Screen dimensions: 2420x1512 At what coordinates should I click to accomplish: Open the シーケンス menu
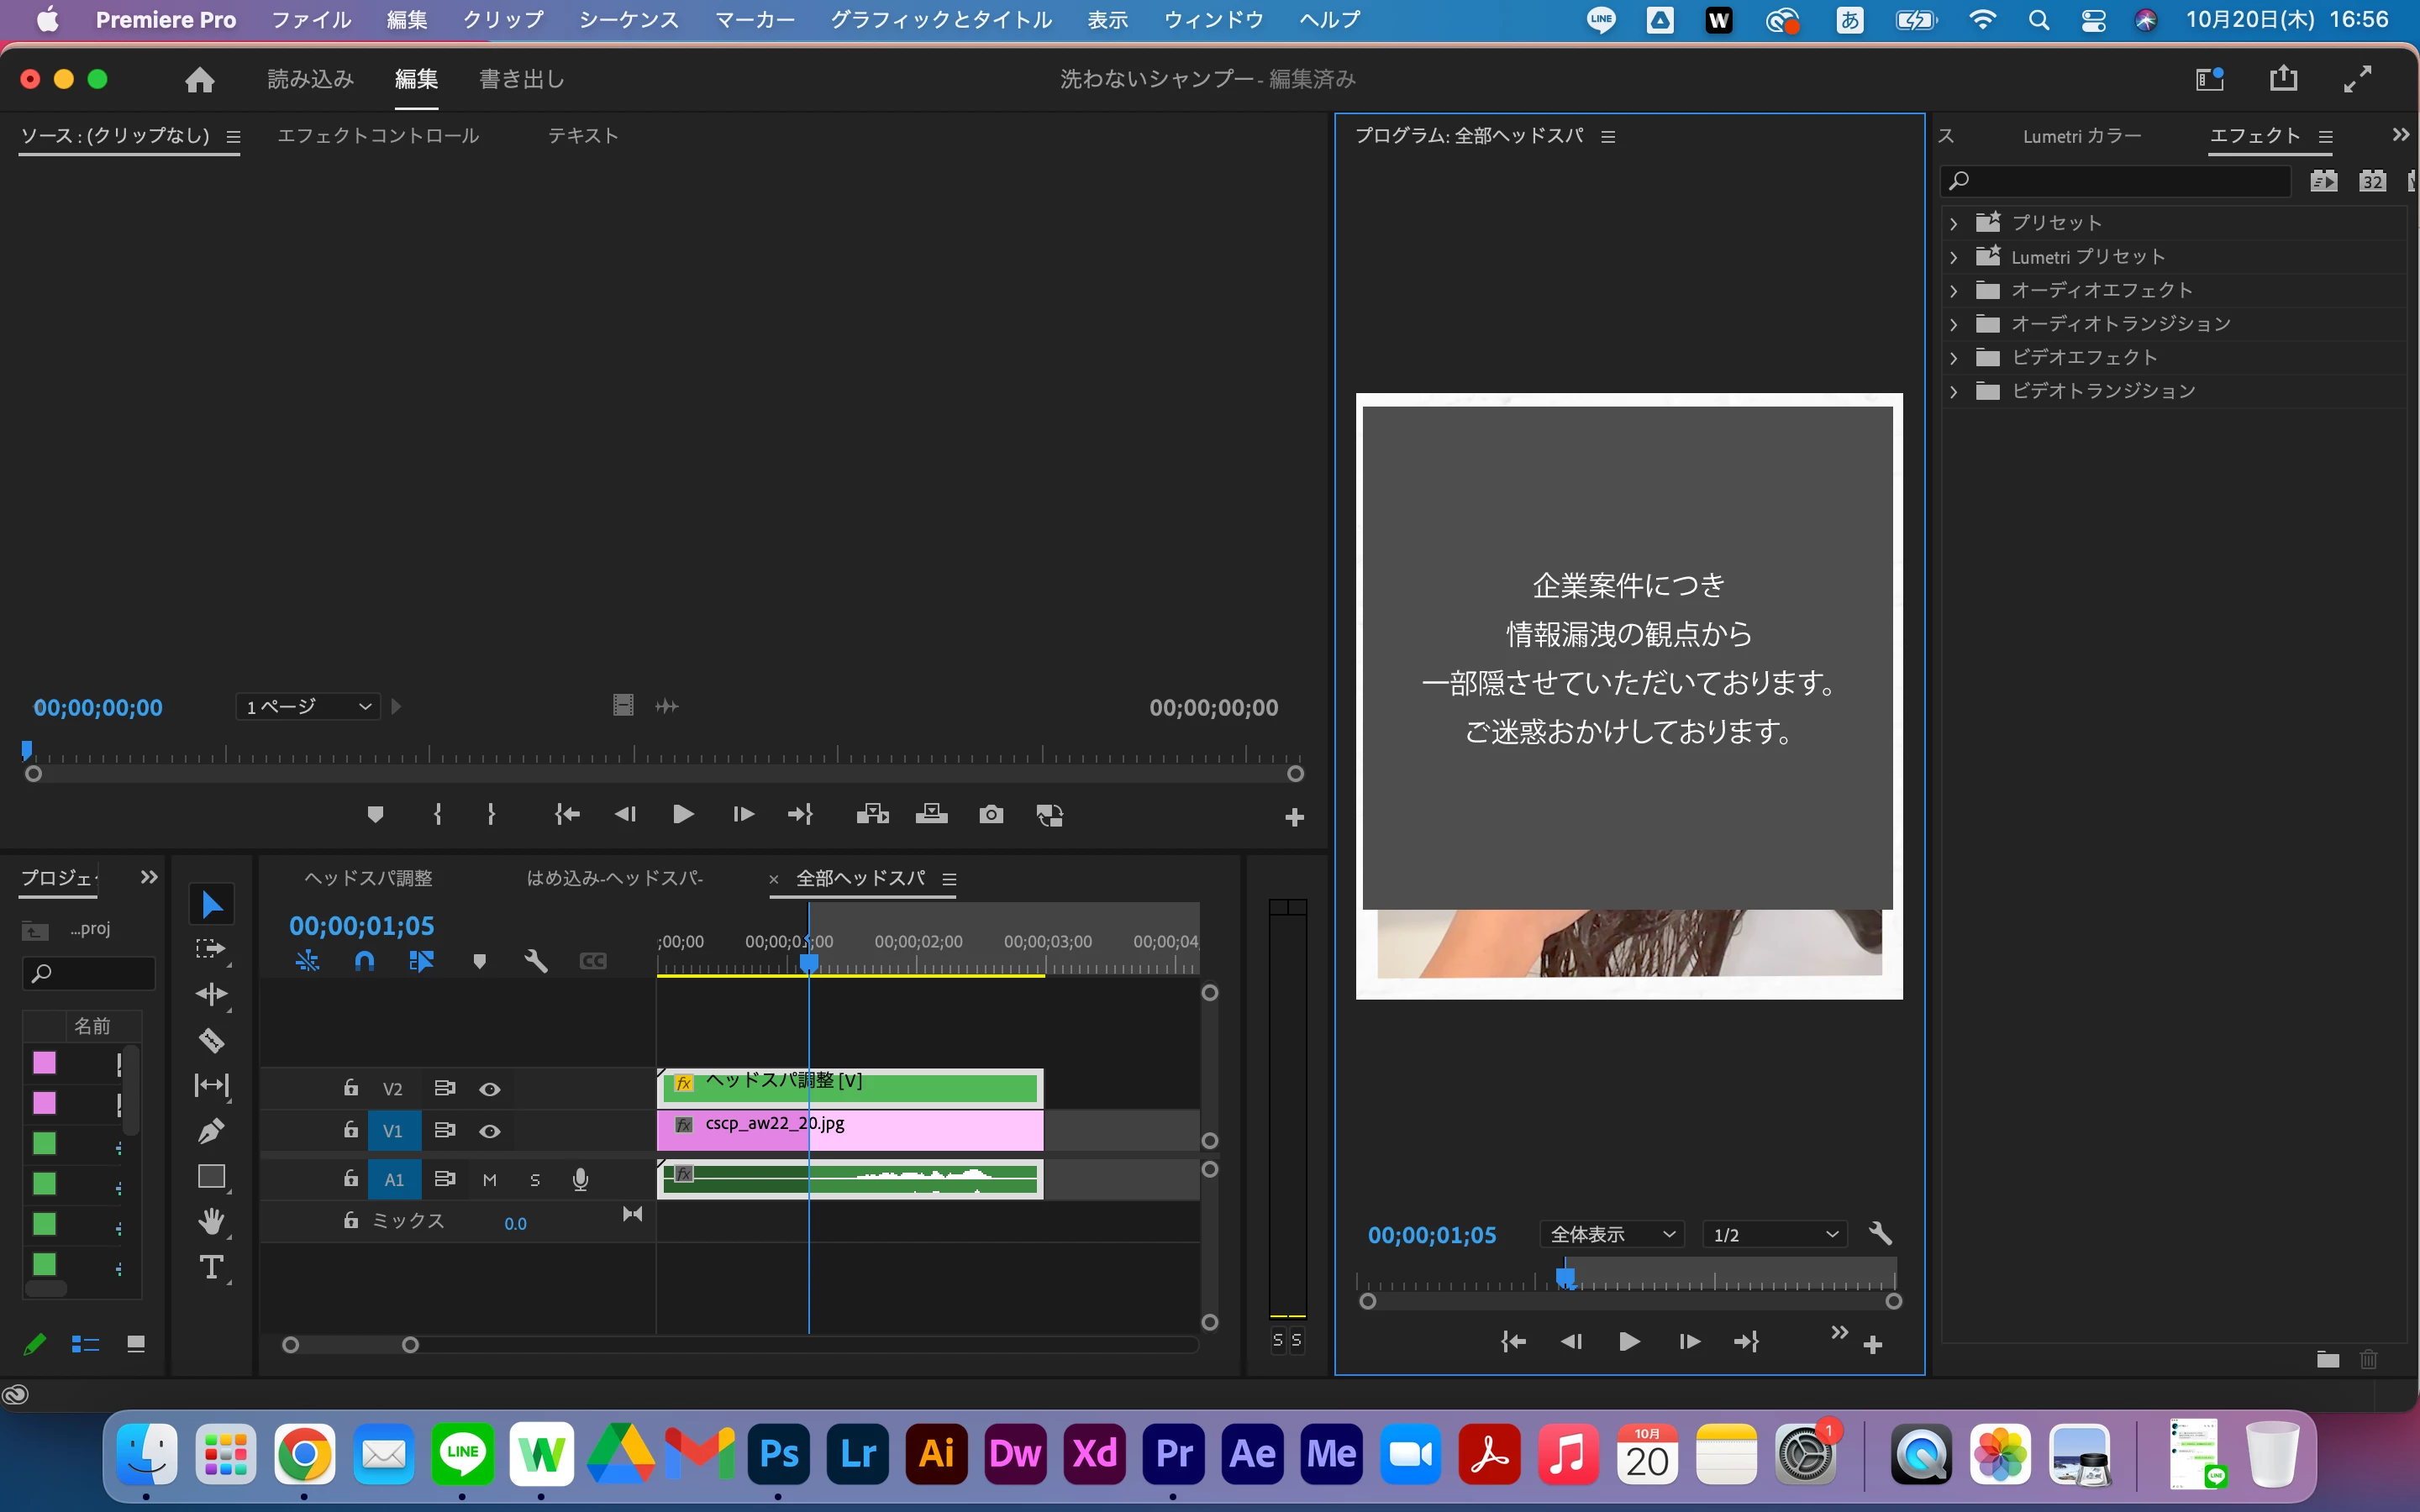[x=628, y=20]
